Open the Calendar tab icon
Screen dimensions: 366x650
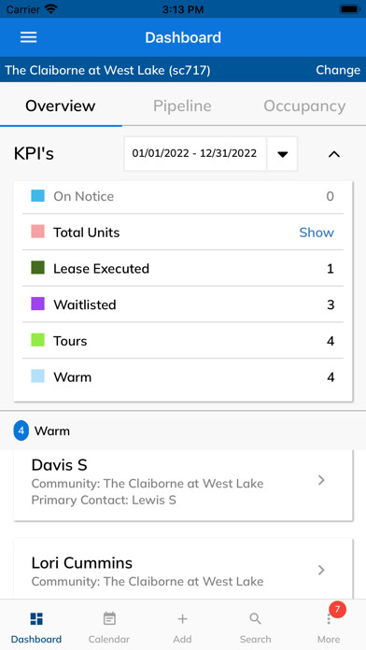109,619
